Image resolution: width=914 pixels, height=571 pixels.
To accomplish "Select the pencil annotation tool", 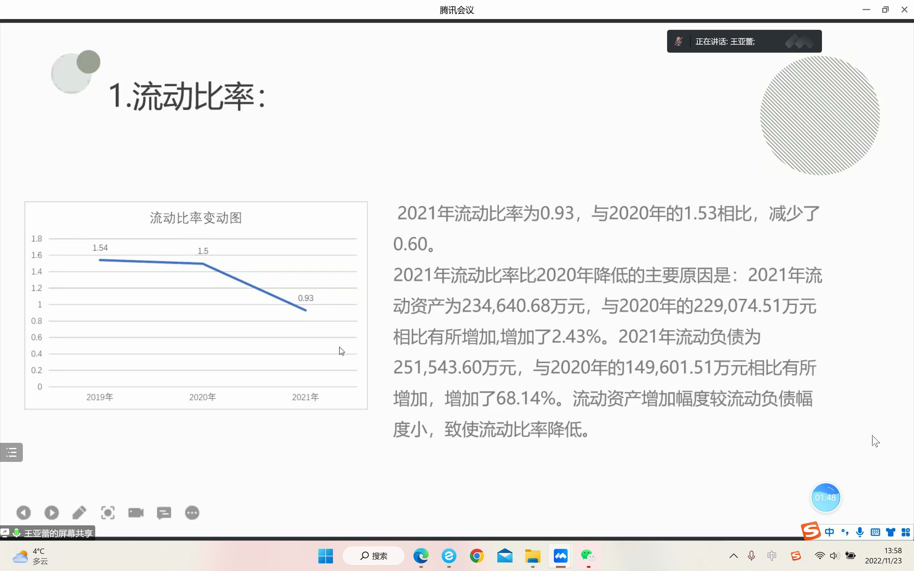I will point(80,512).
